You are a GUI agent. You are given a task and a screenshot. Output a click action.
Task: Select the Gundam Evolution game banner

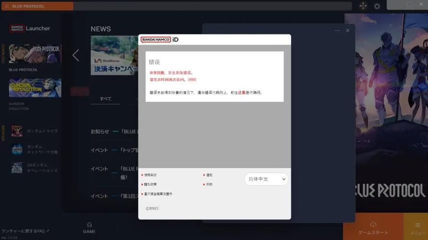35,88
